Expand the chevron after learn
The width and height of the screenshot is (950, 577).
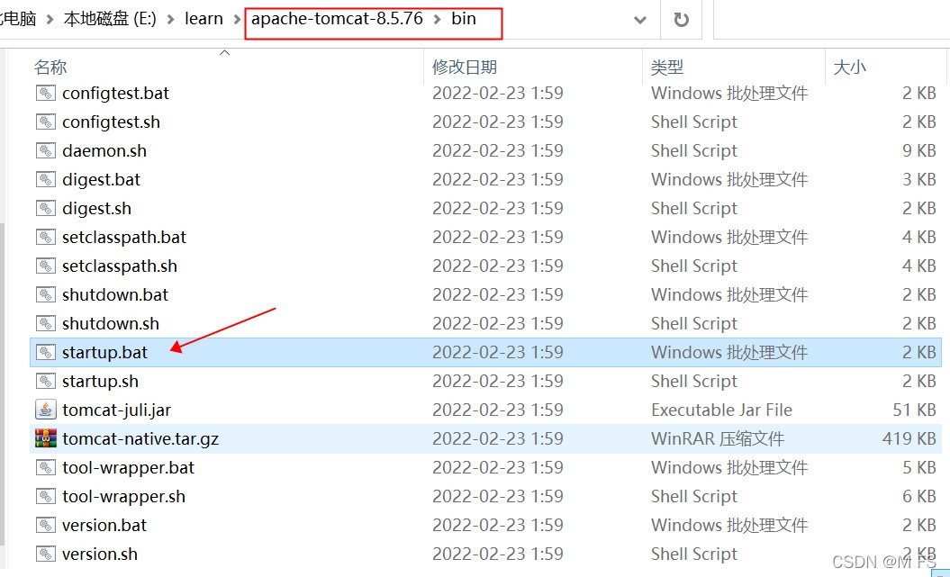point(237,20)
